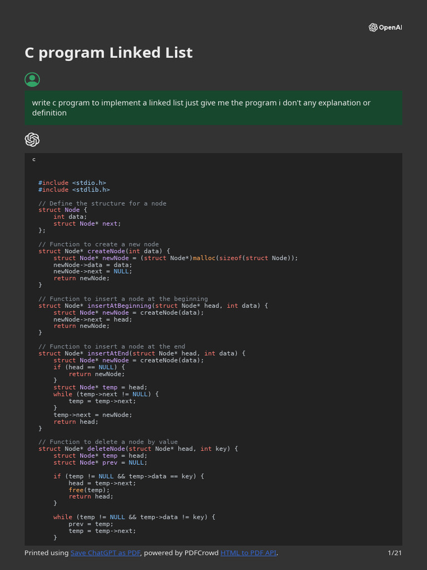Open the HTML to PDF API link
427x570 pixels.
point(248,553)
